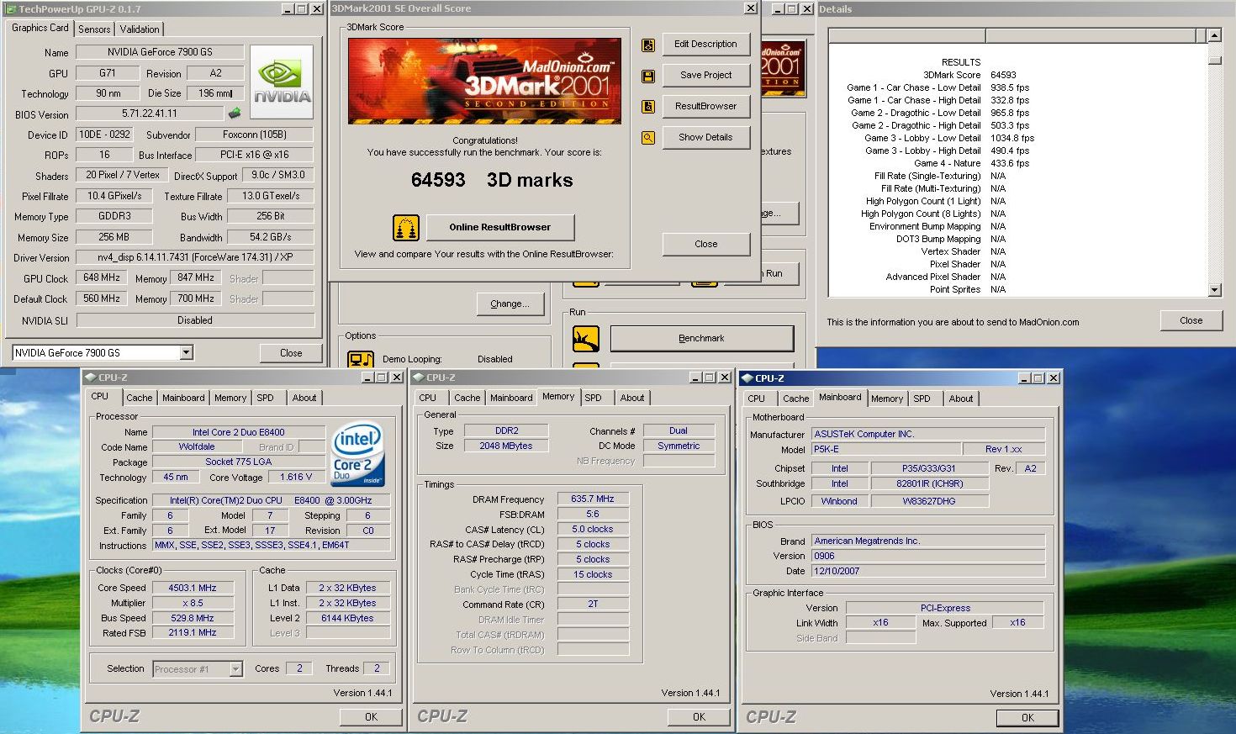This screenshot has width=1236, height=734.
Task: Click the 3DMark2001 banner image
Action: point(484,81)
